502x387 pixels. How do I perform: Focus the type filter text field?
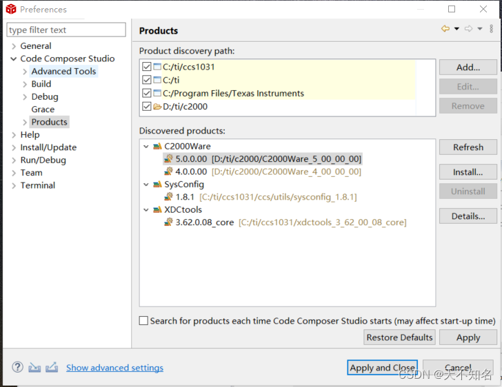click(66, 30)
